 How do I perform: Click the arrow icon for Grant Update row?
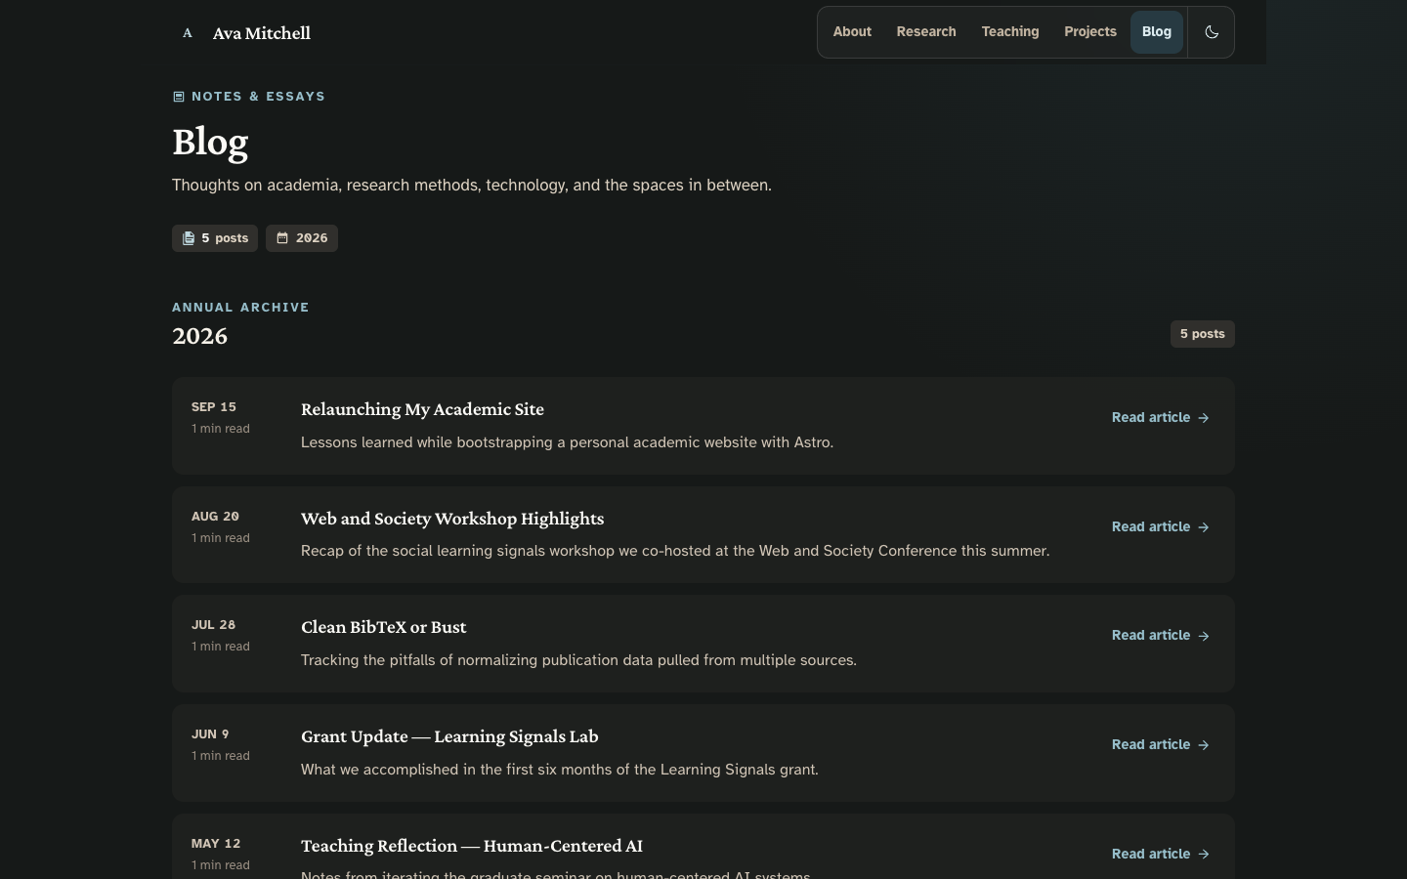tap(1204, 745)
